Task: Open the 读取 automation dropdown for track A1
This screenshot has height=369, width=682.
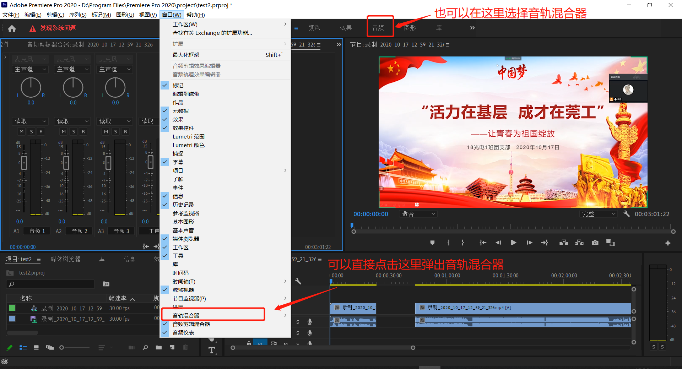Action: [31, 121]
